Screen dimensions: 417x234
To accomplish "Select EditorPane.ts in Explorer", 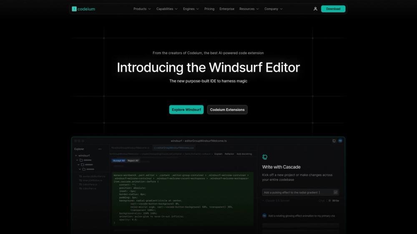I will coord(88,185).
